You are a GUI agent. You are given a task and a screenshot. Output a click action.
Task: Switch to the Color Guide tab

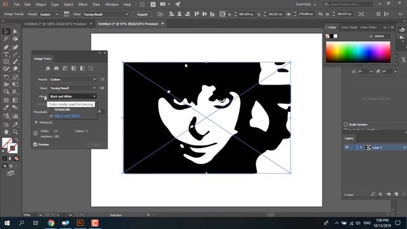click(349, 27)
